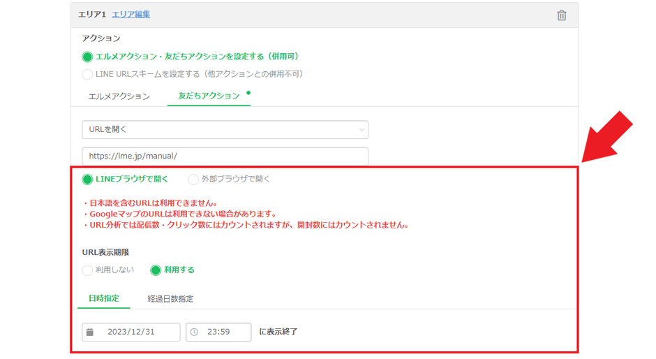This screenshot has height=359, width=656.
Task: Click the chevron arrow of the action dropdown
Action: tap(361, 130)
